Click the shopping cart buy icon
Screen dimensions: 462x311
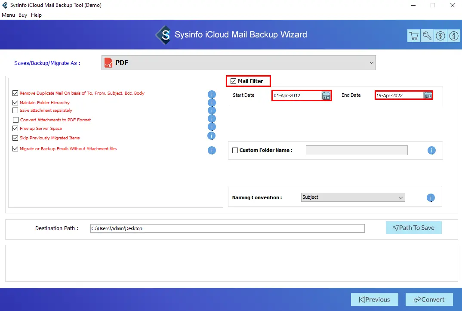(413, 36)
